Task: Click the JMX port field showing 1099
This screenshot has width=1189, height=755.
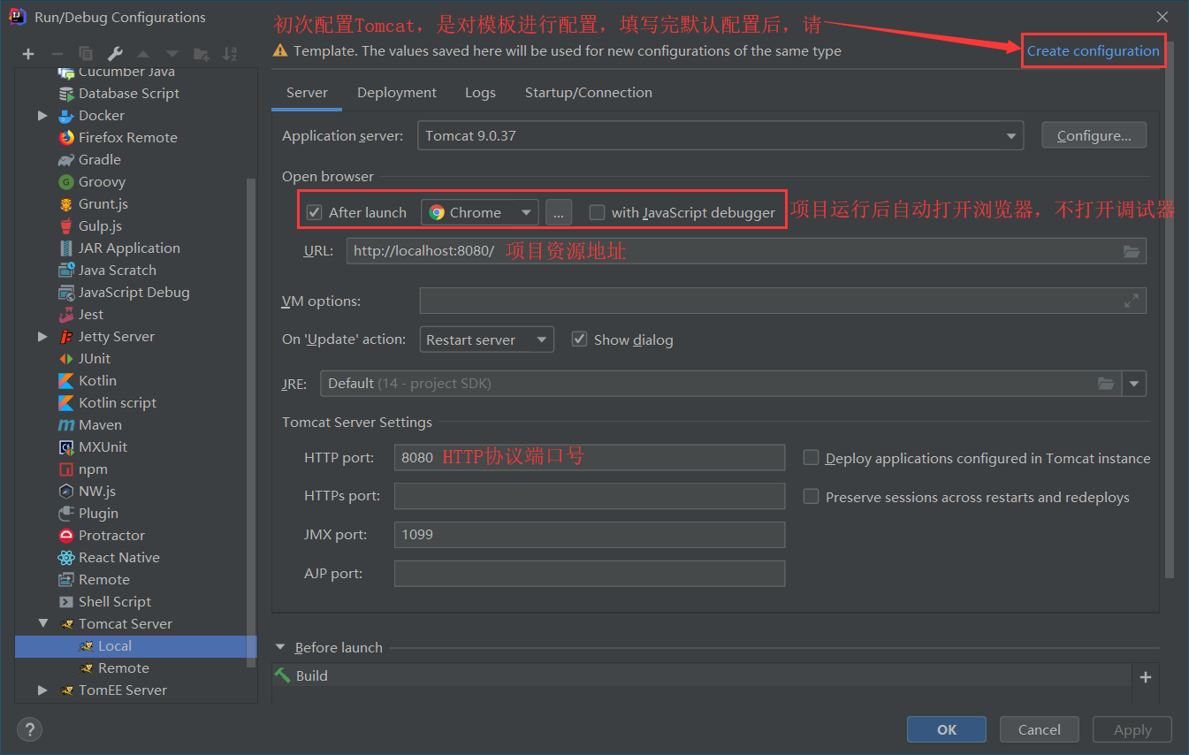Action: click(590, 535)
